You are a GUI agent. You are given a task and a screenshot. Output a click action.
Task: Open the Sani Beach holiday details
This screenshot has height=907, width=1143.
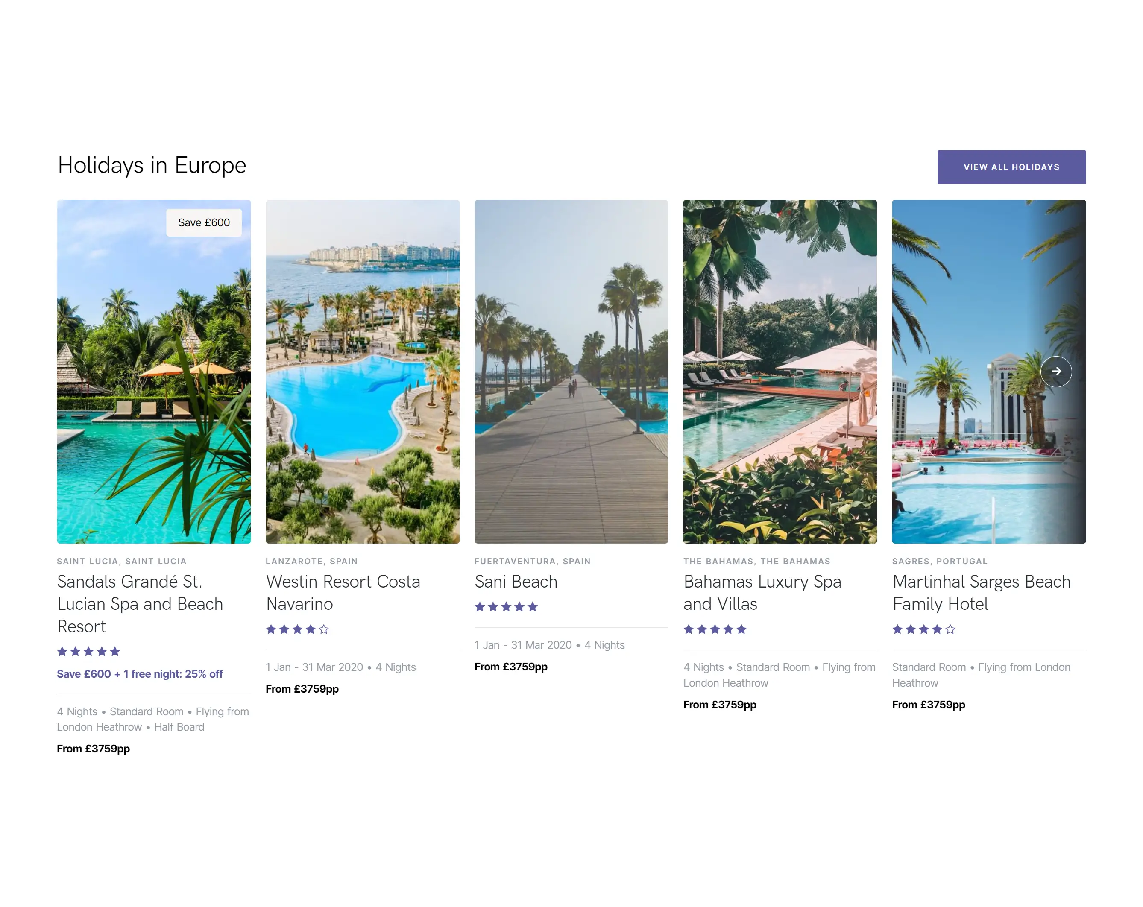(515, 582)
